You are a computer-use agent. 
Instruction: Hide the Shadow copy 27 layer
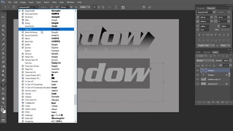tap(197, 79)
